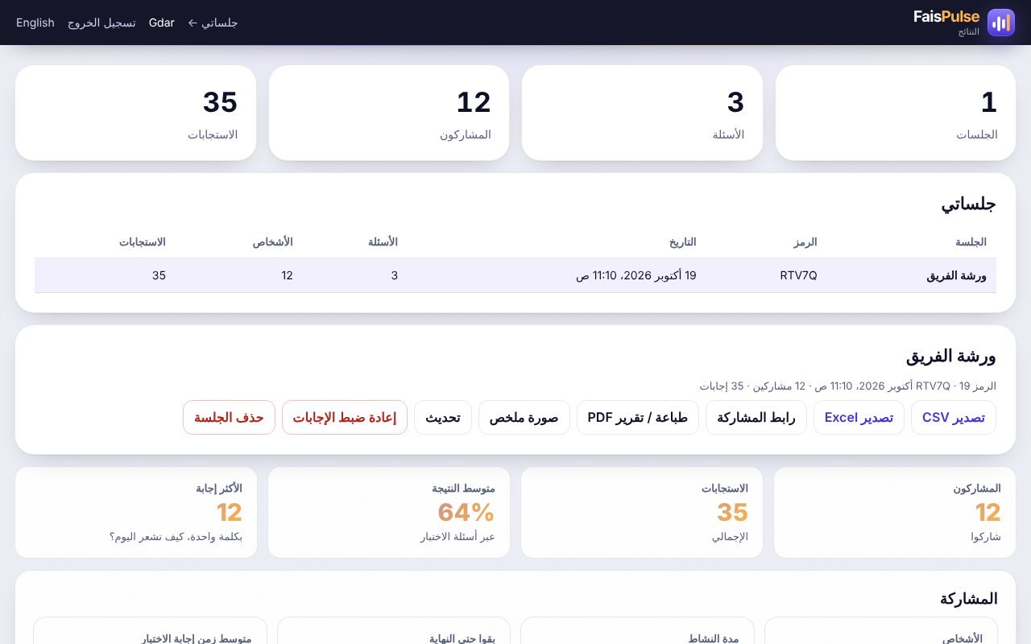Click the top الاستجابات card showing 35

135,113
